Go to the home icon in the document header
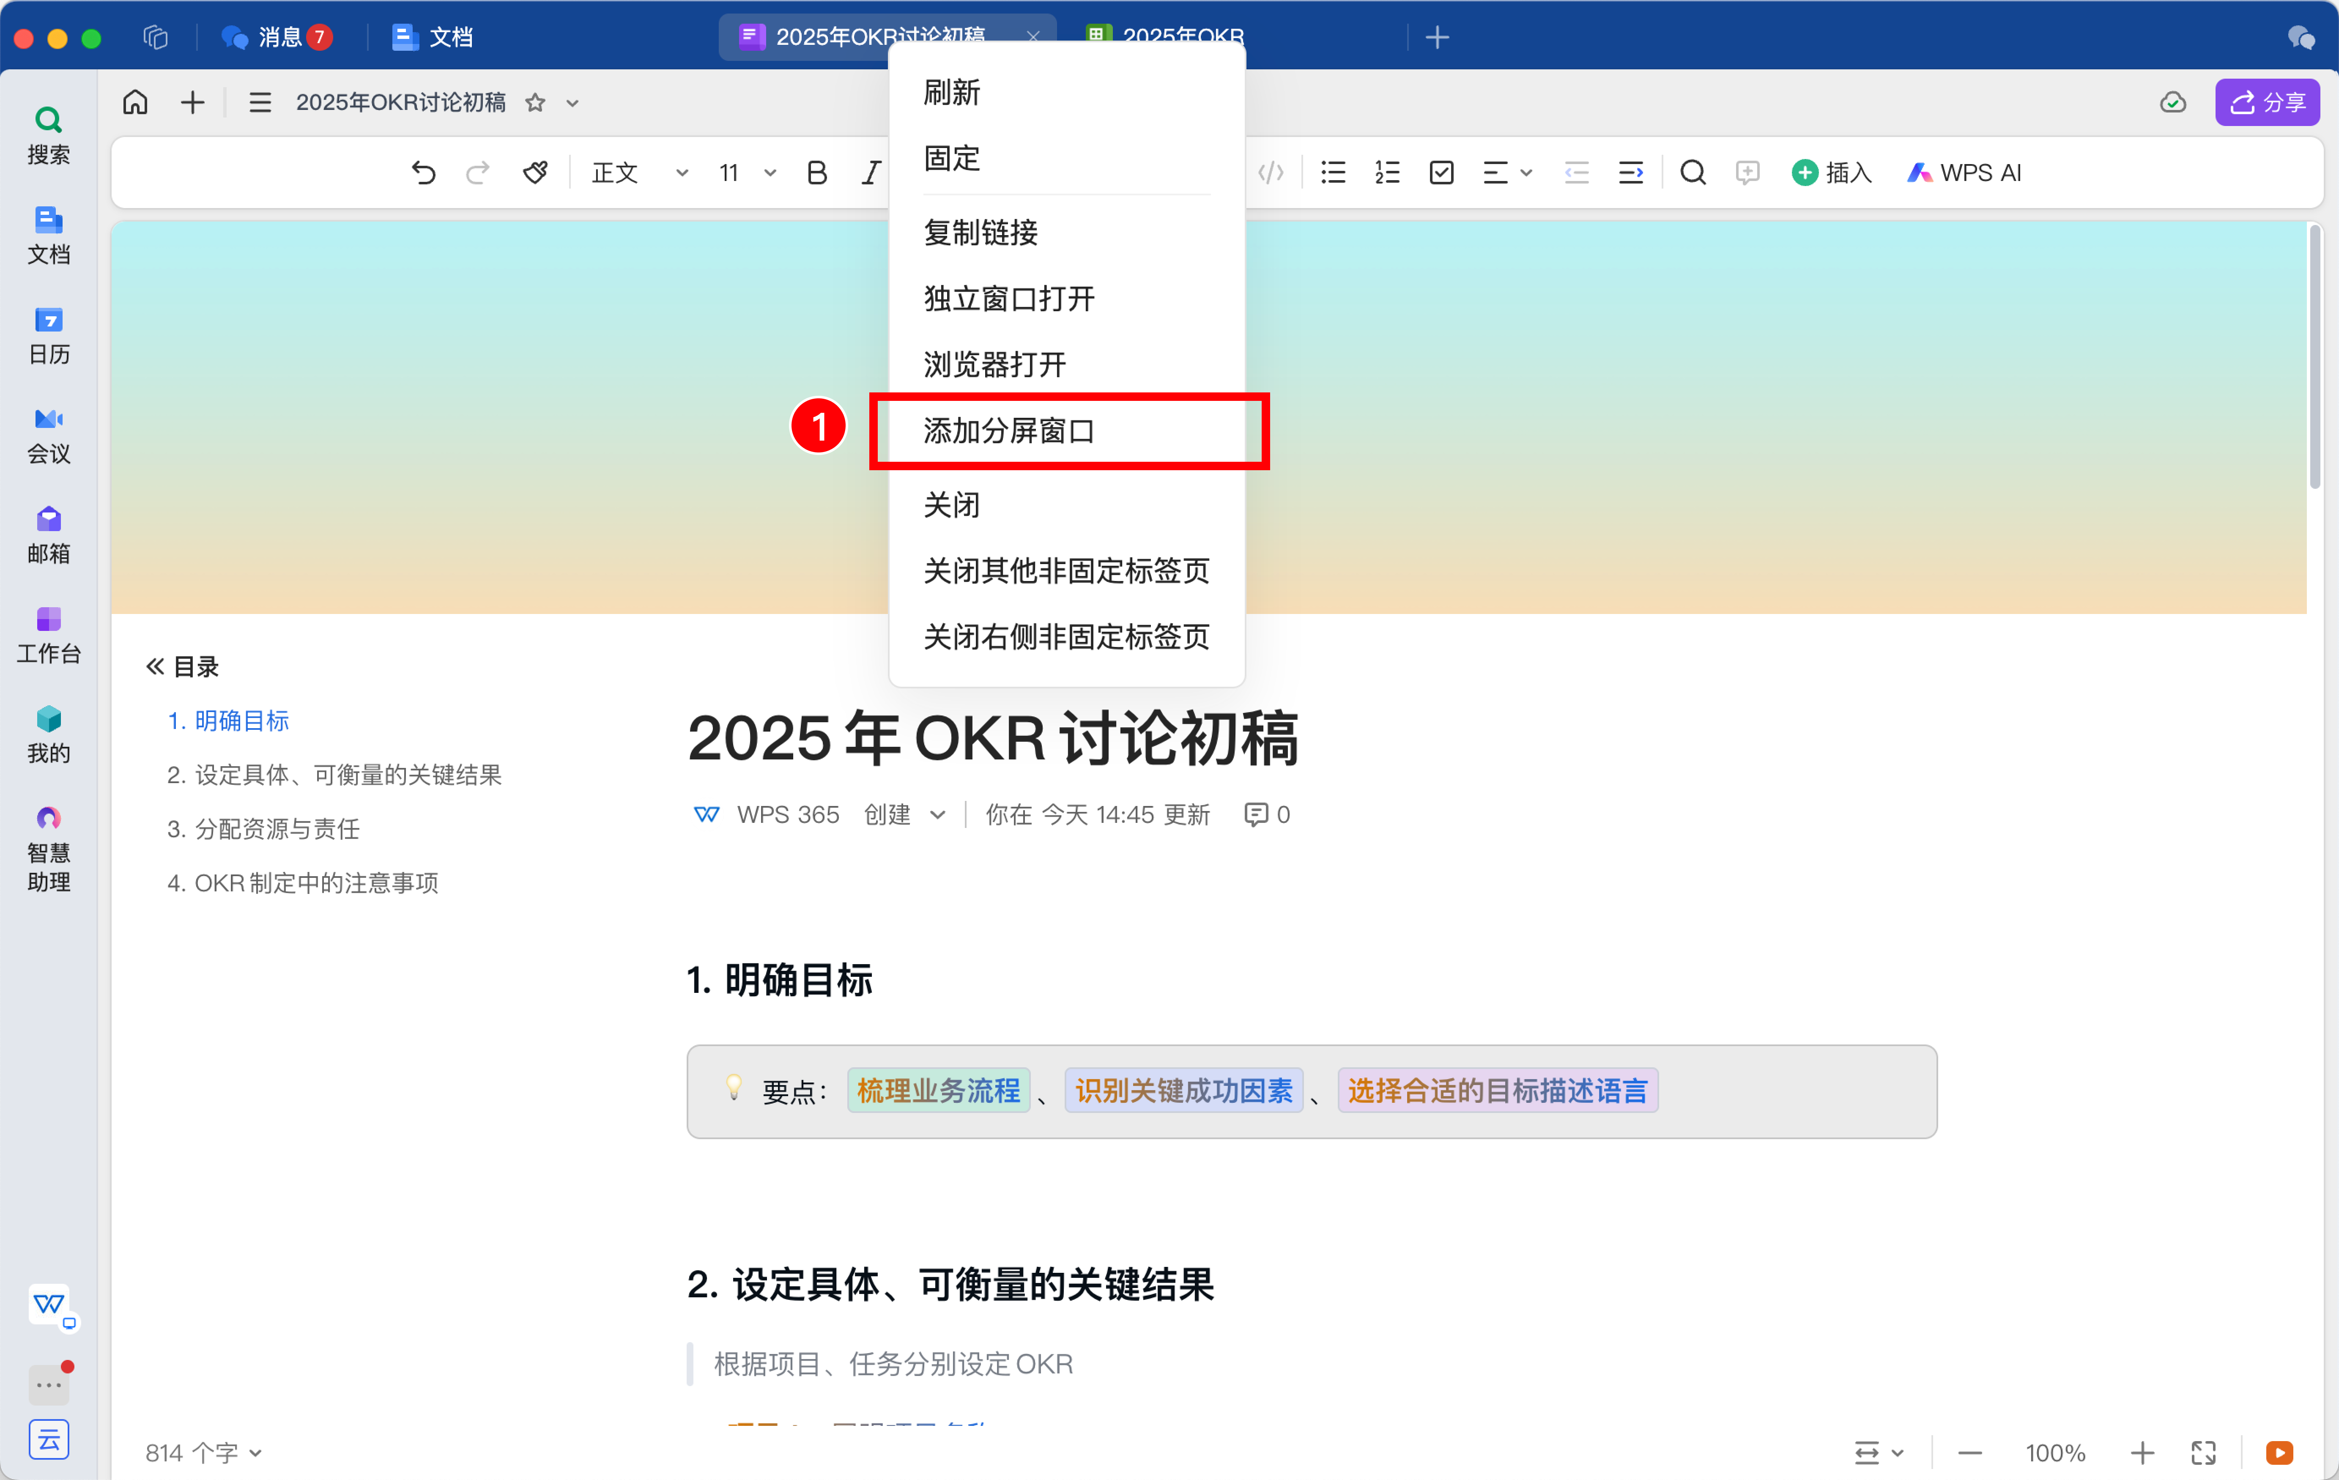This screenshot has height=1480, width=2339. (x=135, y=102)
